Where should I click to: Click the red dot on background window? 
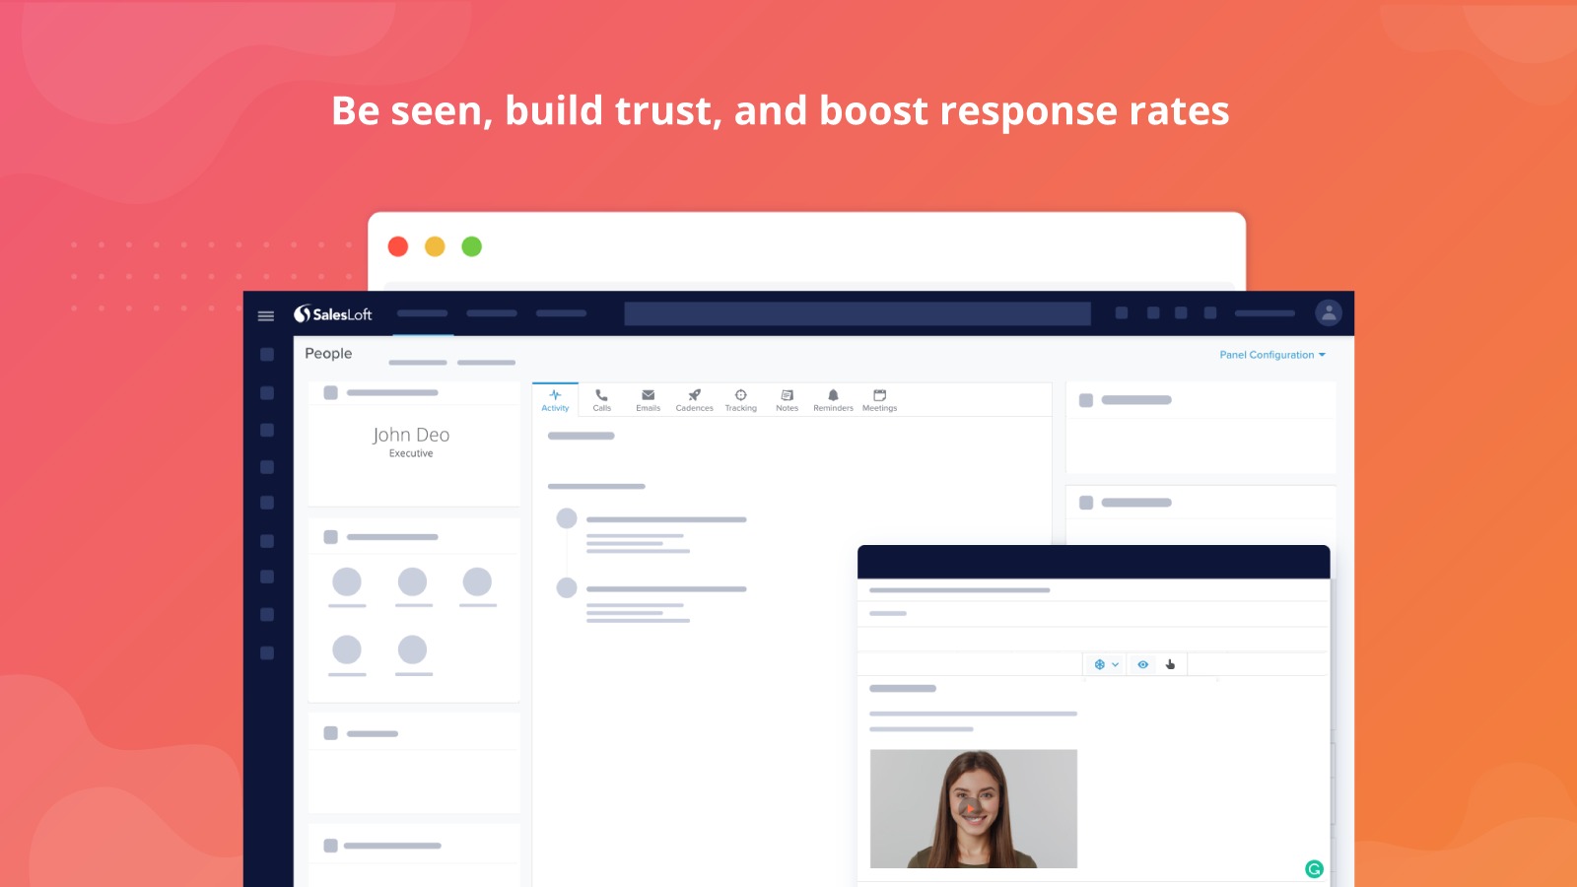[398, 246]
